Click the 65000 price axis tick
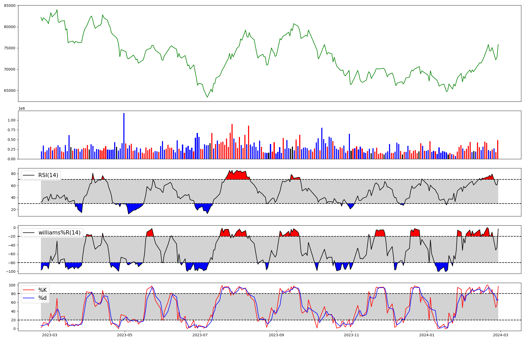Screen dimensions: 525x341 click(x=10, y=91)
